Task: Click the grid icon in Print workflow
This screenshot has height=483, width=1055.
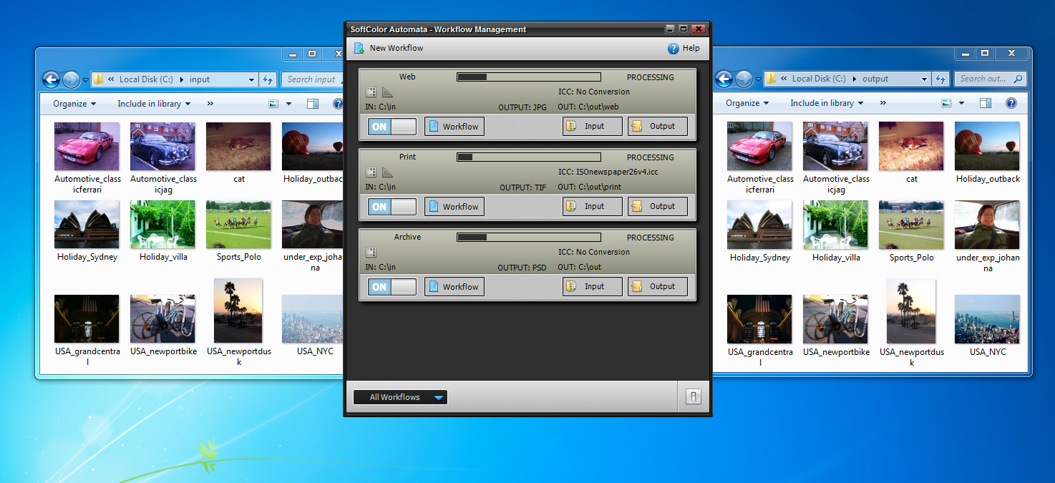Action: (x=371, y=172)
